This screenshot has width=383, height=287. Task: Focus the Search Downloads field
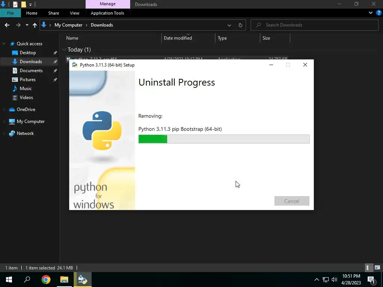coord(315,25)
